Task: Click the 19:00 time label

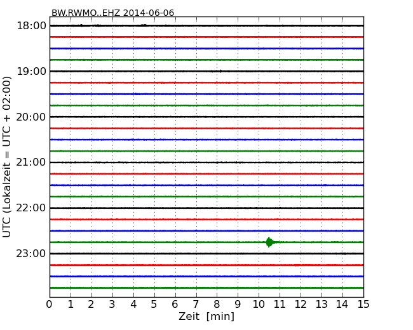Action: (x=31, y=71)
